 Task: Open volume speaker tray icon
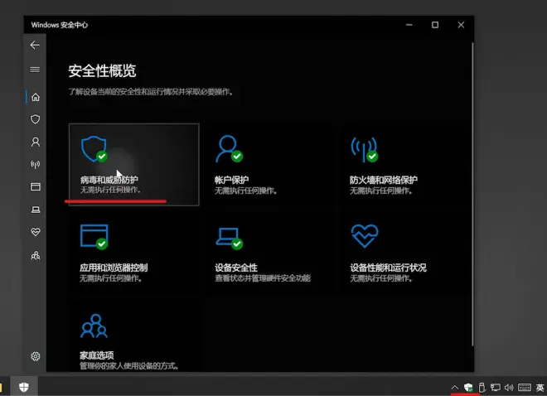pyautogui.click(x=510, y=387)
